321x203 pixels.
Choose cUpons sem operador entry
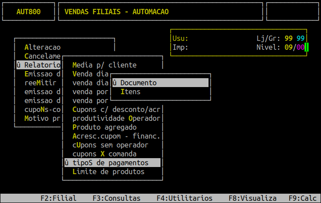point(110,145)
